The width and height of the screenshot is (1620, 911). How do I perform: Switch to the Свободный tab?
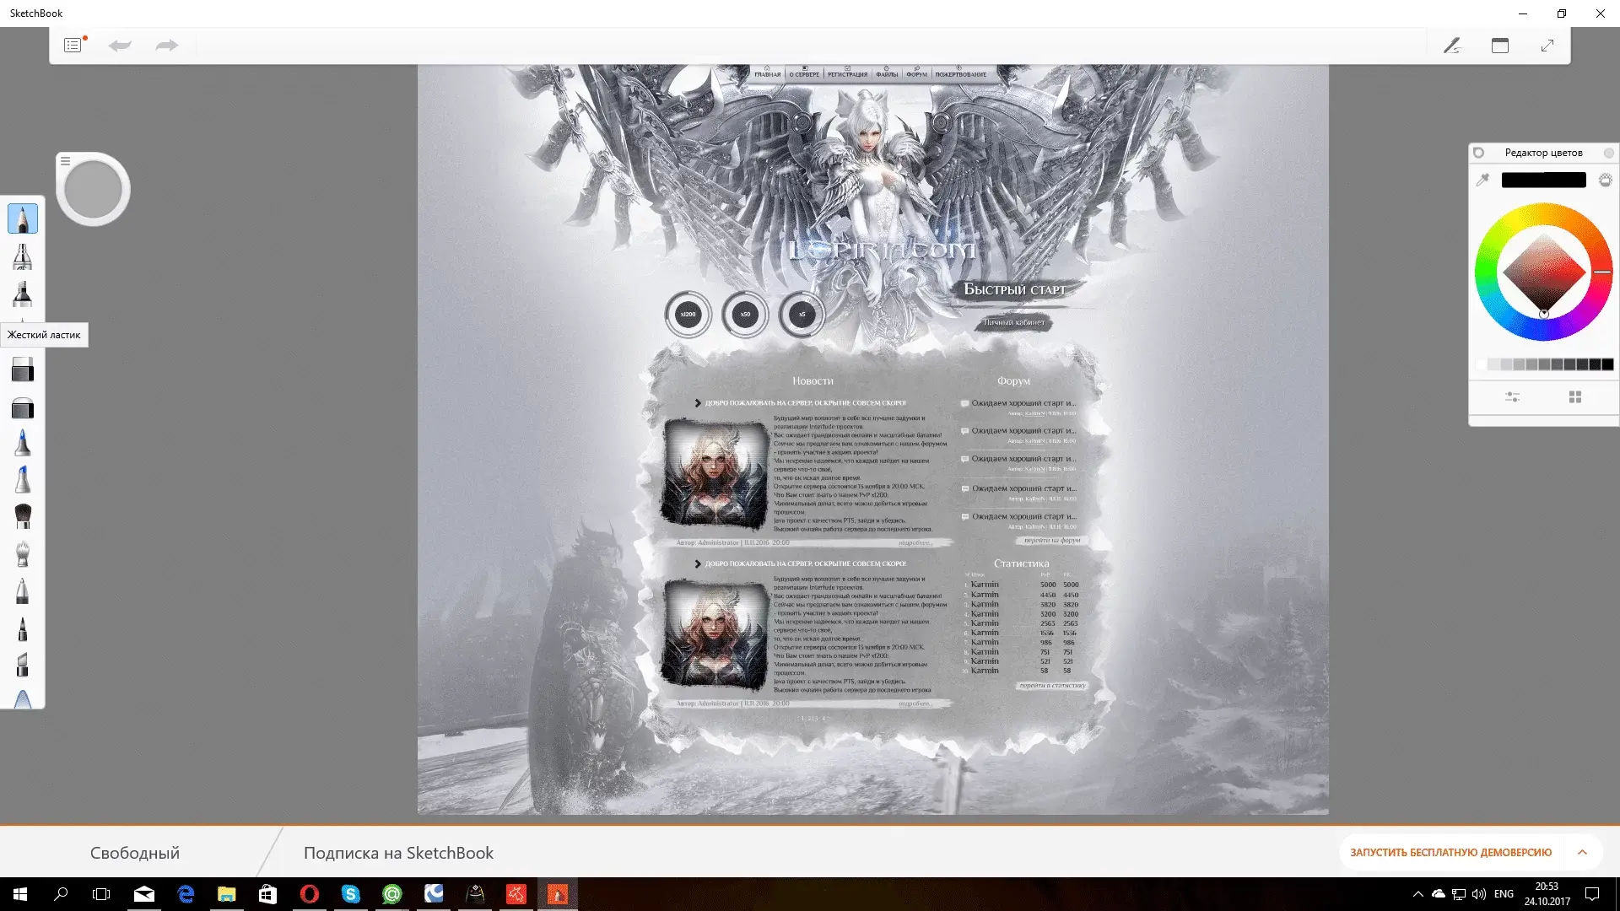(135, 853)
